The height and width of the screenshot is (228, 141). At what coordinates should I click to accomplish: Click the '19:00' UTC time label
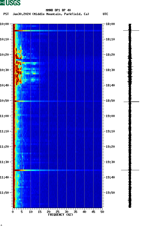[x=110, y=116]
